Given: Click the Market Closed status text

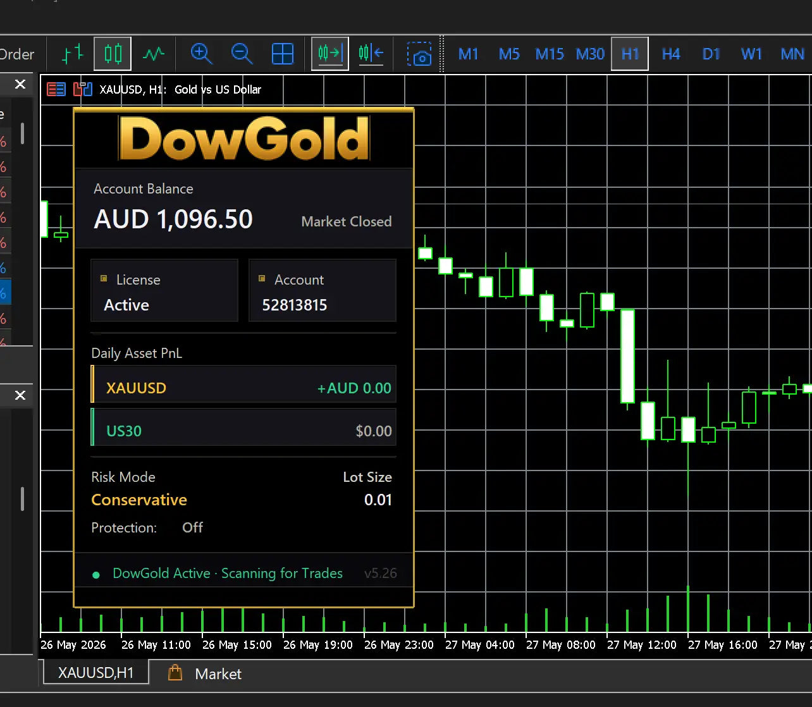Looking at the screenshot, I should 347,221.
